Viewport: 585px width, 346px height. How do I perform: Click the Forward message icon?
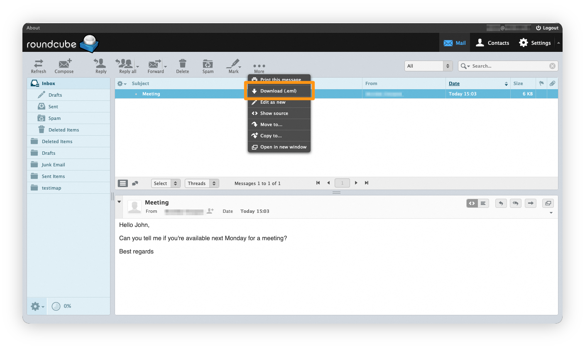point(154,66)
